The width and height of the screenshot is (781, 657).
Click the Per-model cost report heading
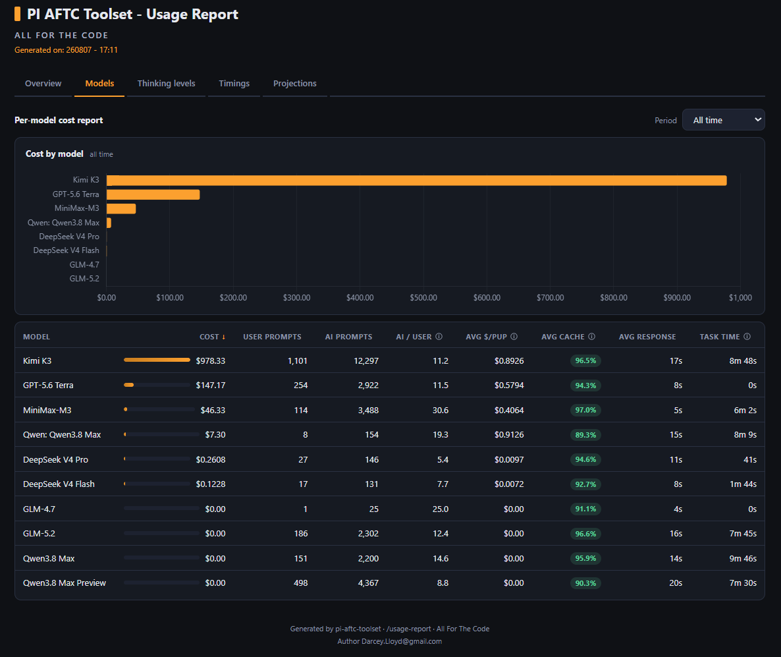(59, 120)
